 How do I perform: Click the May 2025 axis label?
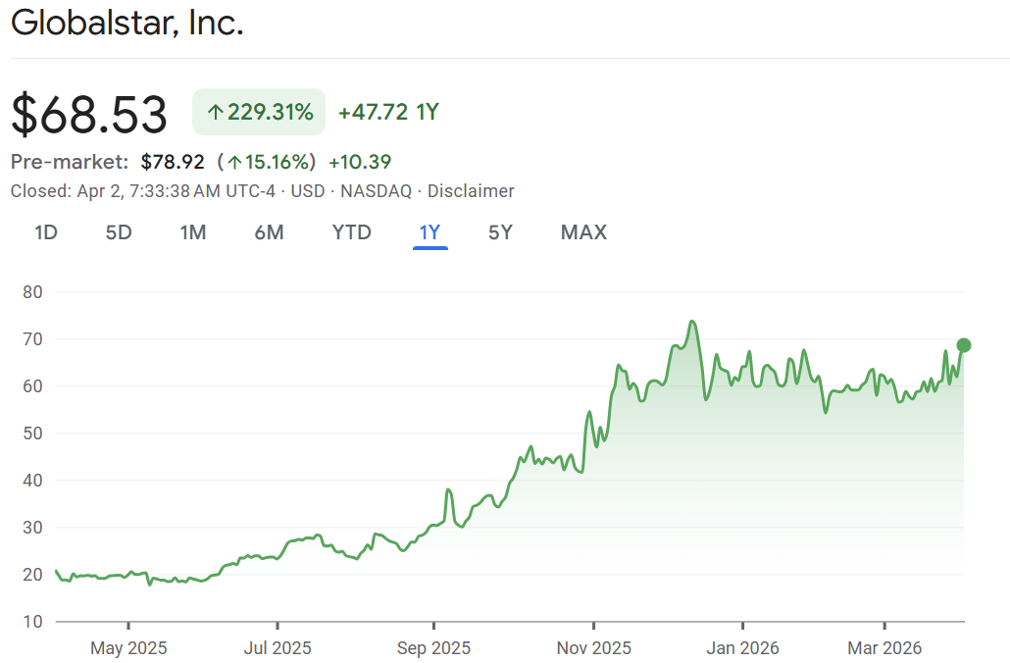pos(128,648)
